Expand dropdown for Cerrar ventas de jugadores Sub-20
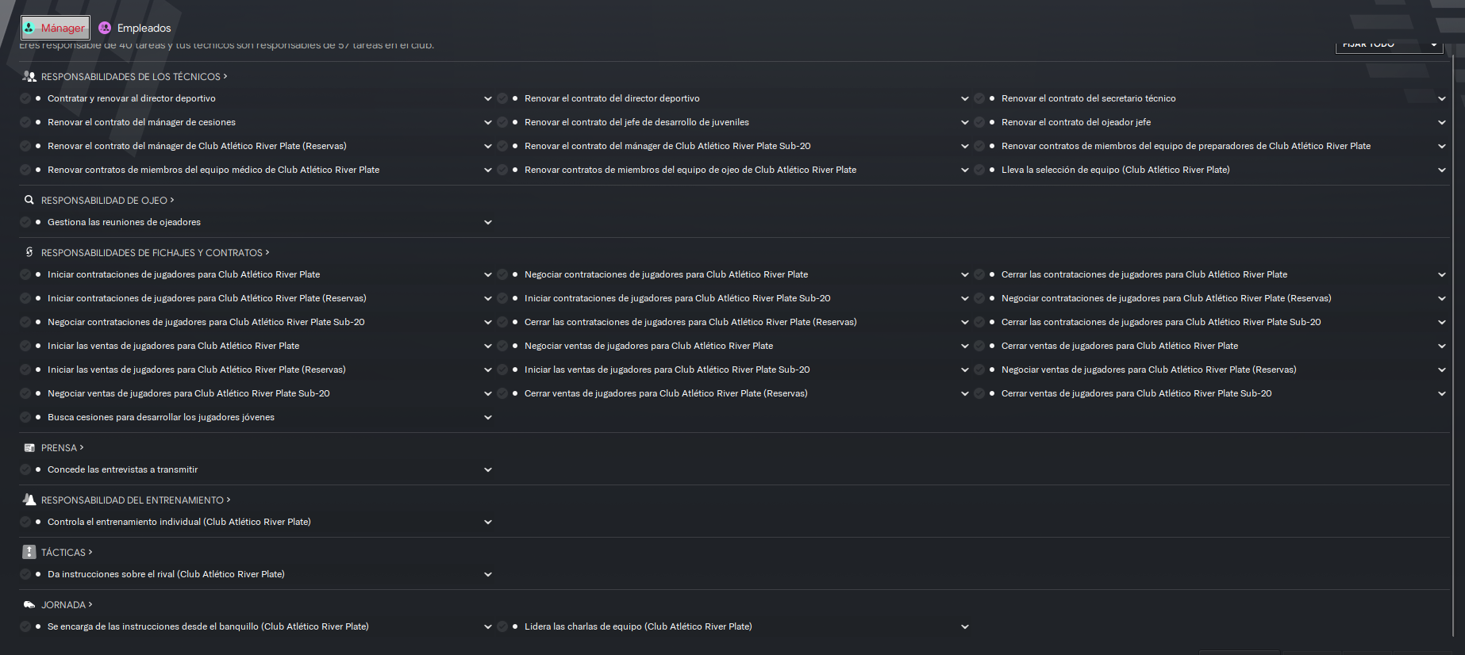This screenshot has width=1465, height=655. 1442,393
